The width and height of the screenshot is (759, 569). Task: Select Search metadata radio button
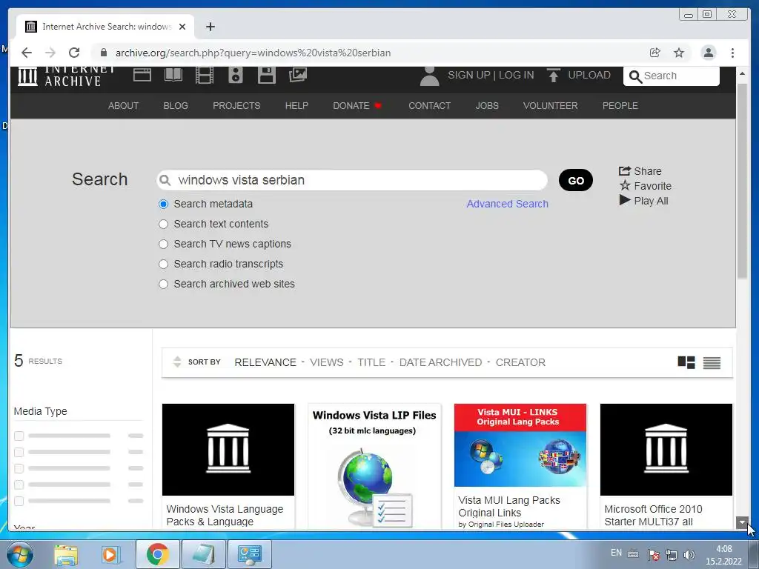coord(164,204)
